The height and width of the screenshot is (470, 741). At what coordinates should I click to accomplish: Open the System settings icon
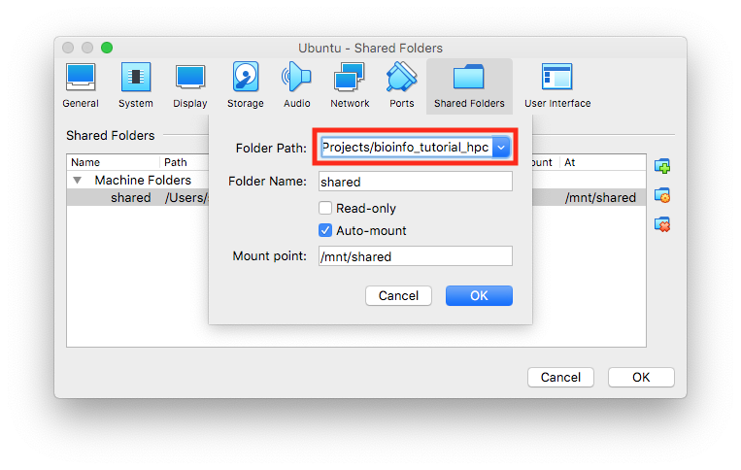[136, 77]
